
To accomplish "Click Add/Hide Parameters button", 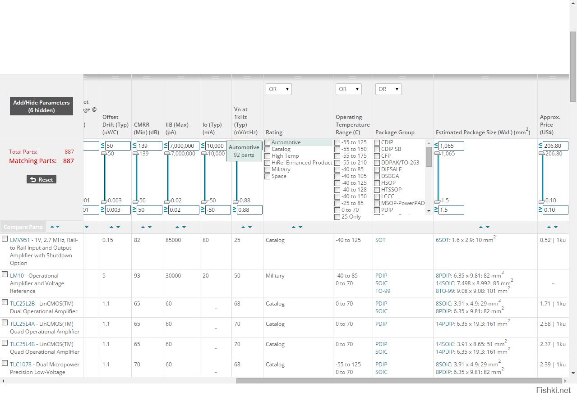I will click(x=42, y=106).
